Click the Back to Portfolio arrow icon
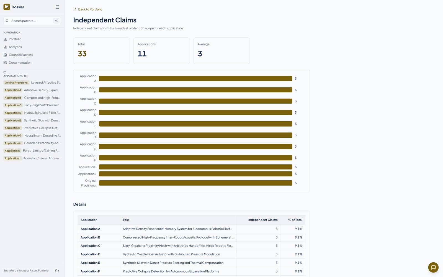This screenshot has height=277, width=443. pyautogui.click(x=75, y=9)
